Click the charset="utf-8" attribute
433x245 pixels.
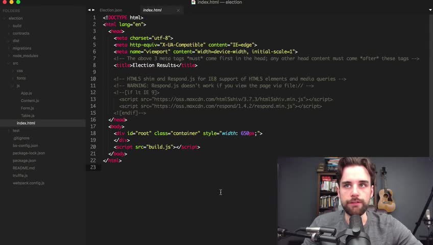coord(150,38)
